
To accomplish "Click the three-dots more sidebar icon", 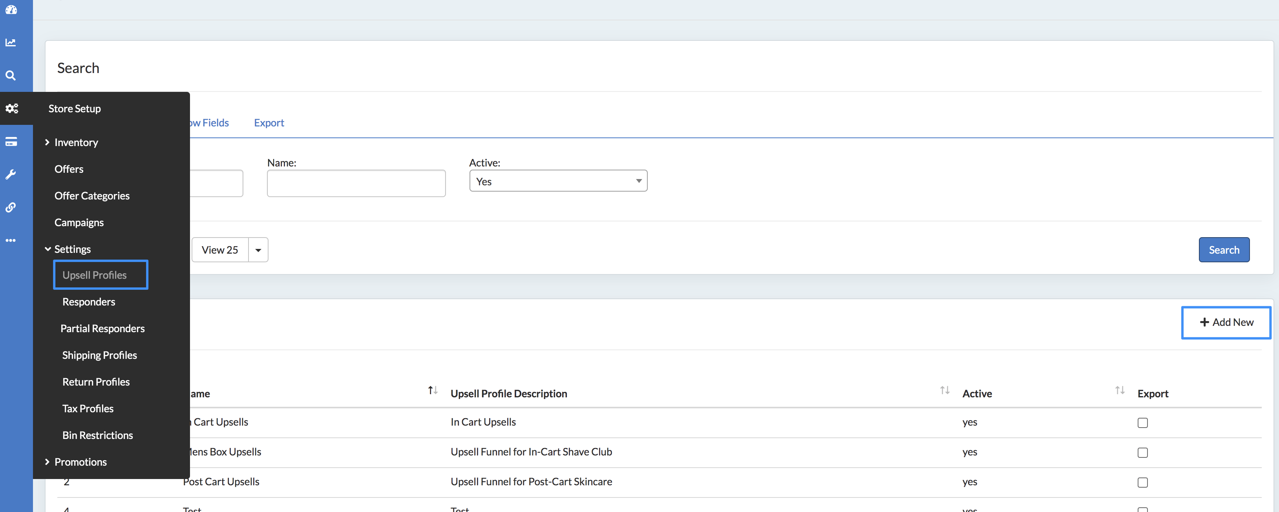I will [x=11, y=240].
